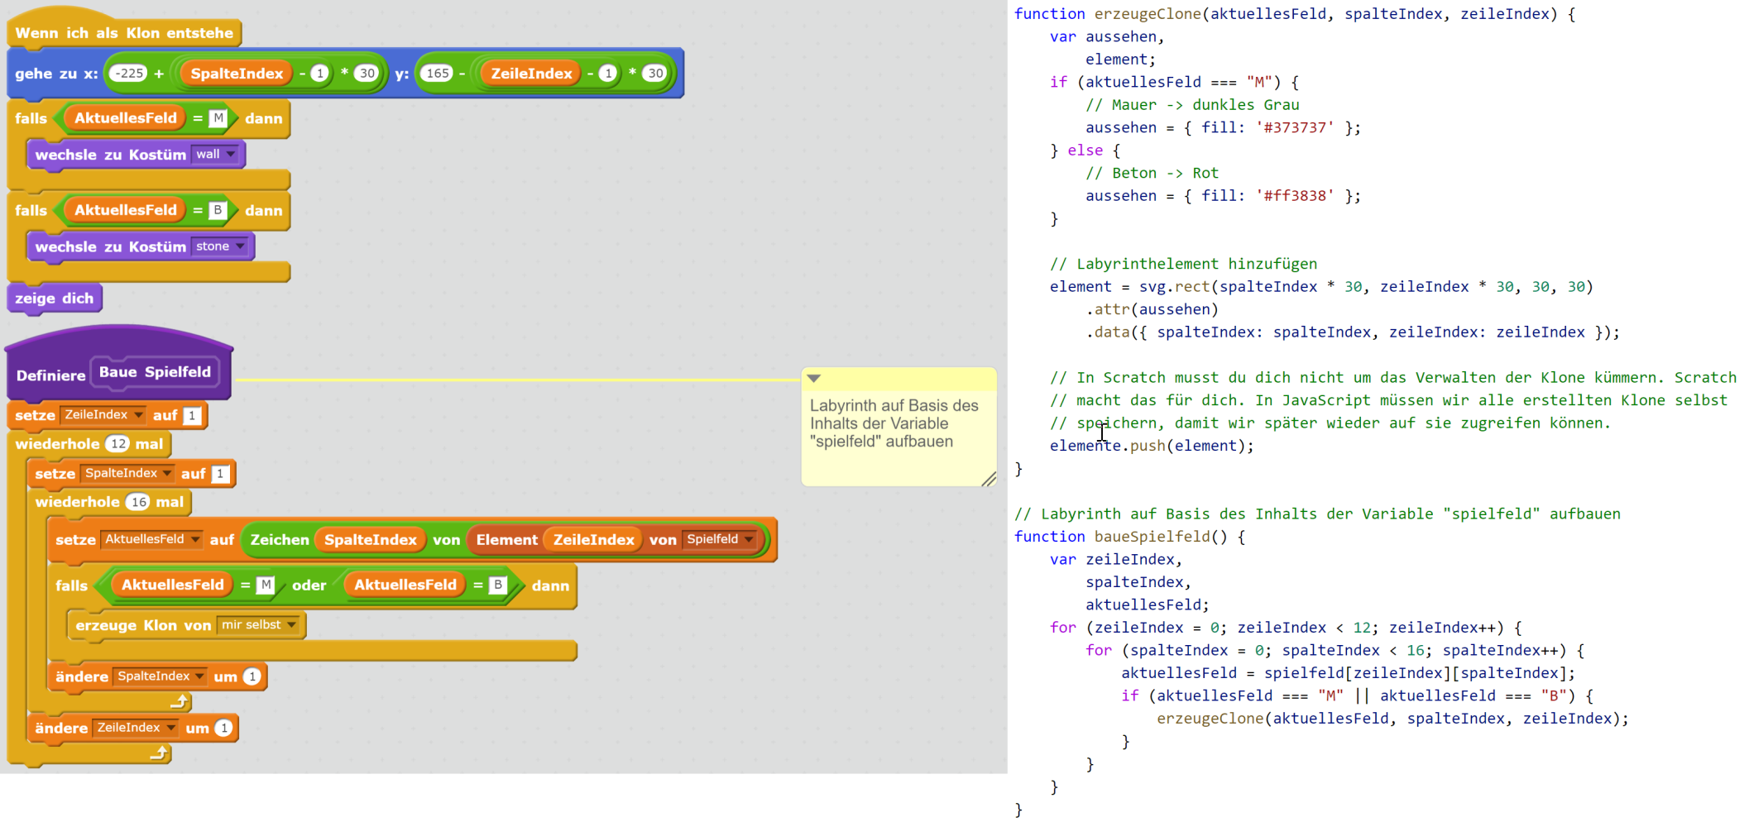
Task: Click the loop arrow of the 12-times repeat block
Action: tap(159, 753)
